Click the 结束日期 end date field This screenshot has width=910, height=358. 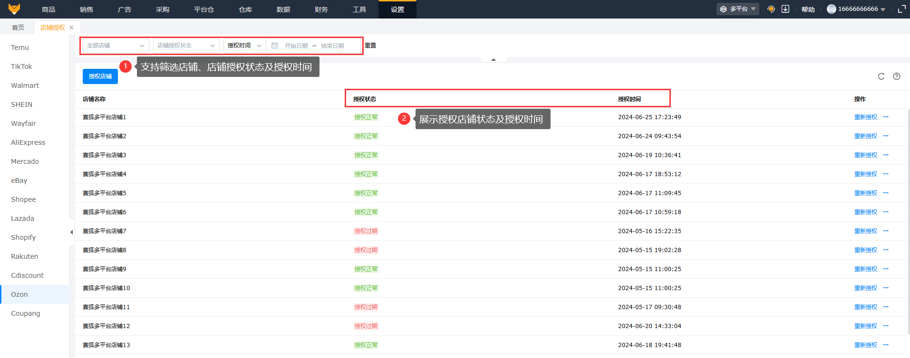click(333, 46)
